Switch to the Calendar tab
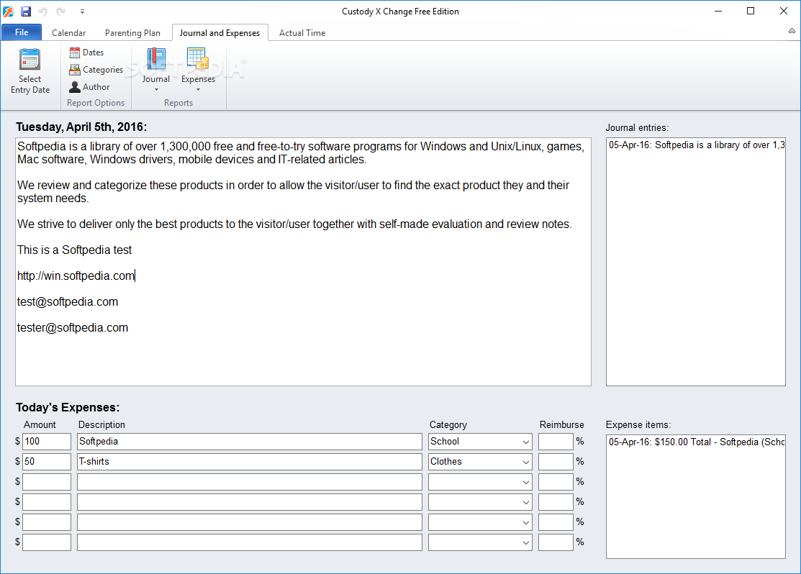This screenshot has height=574, width=801. (x=68, y=32)
